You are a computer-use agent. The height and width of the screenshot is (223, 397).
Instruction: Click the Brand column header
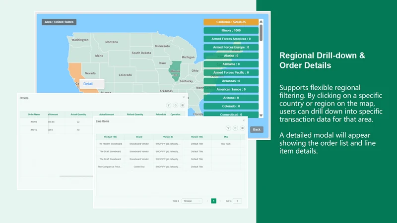point(139,137)
